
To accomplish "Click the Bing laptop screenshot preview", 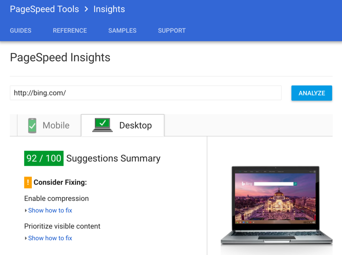I will [x=277, y=205].
